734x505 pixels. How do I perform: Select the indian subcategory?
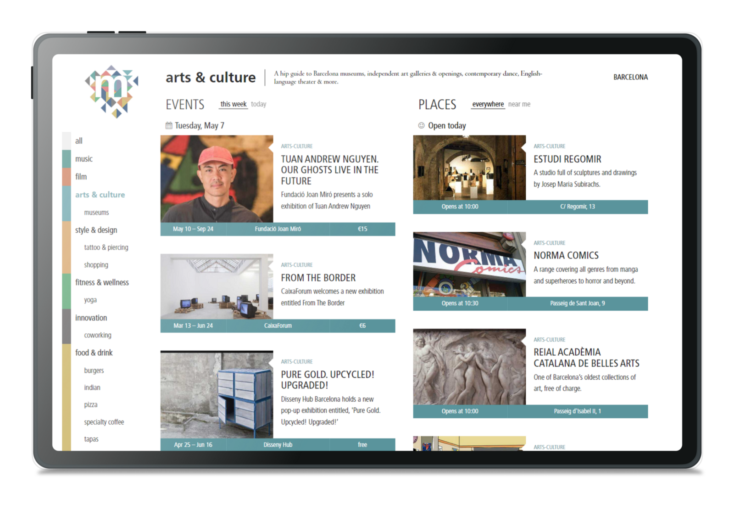click(92, 387)
